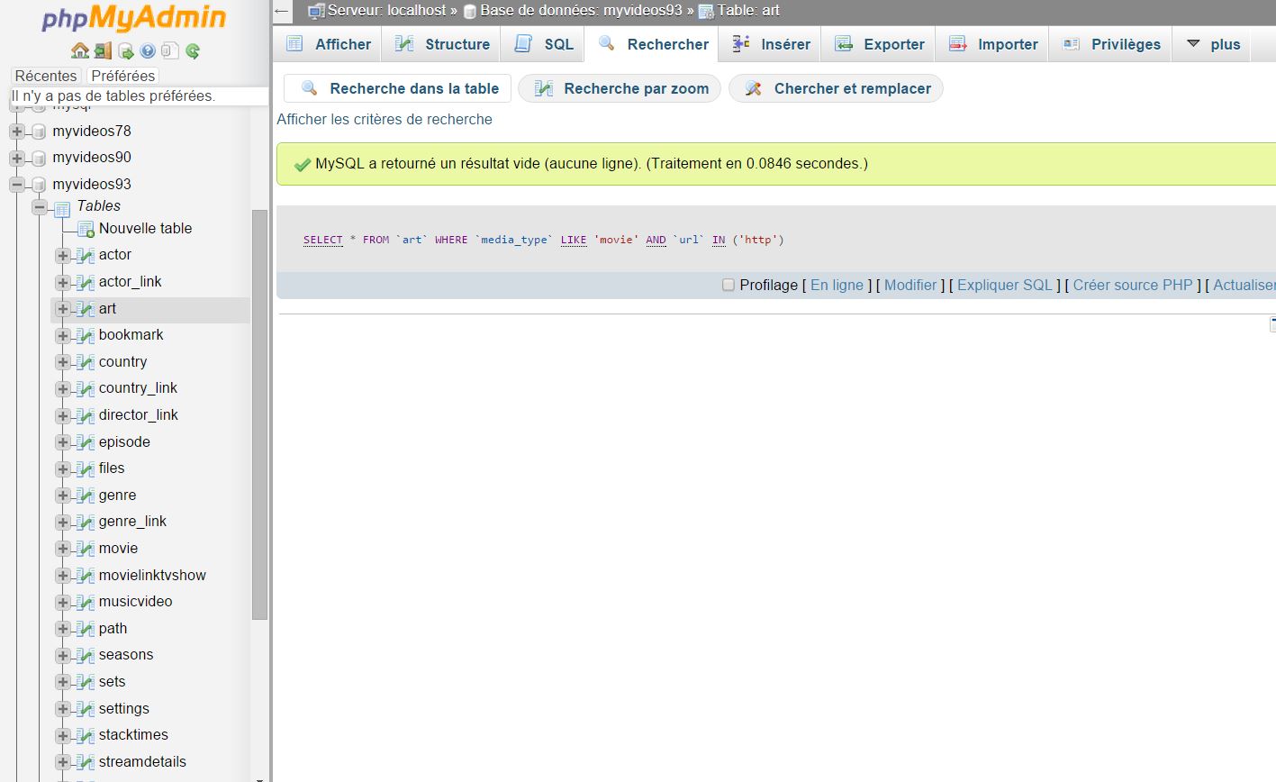The width and height of the screenshot is (1276, 782).
Task: Click the collapse arrow left of Serveur
Action: coord(283,11)
